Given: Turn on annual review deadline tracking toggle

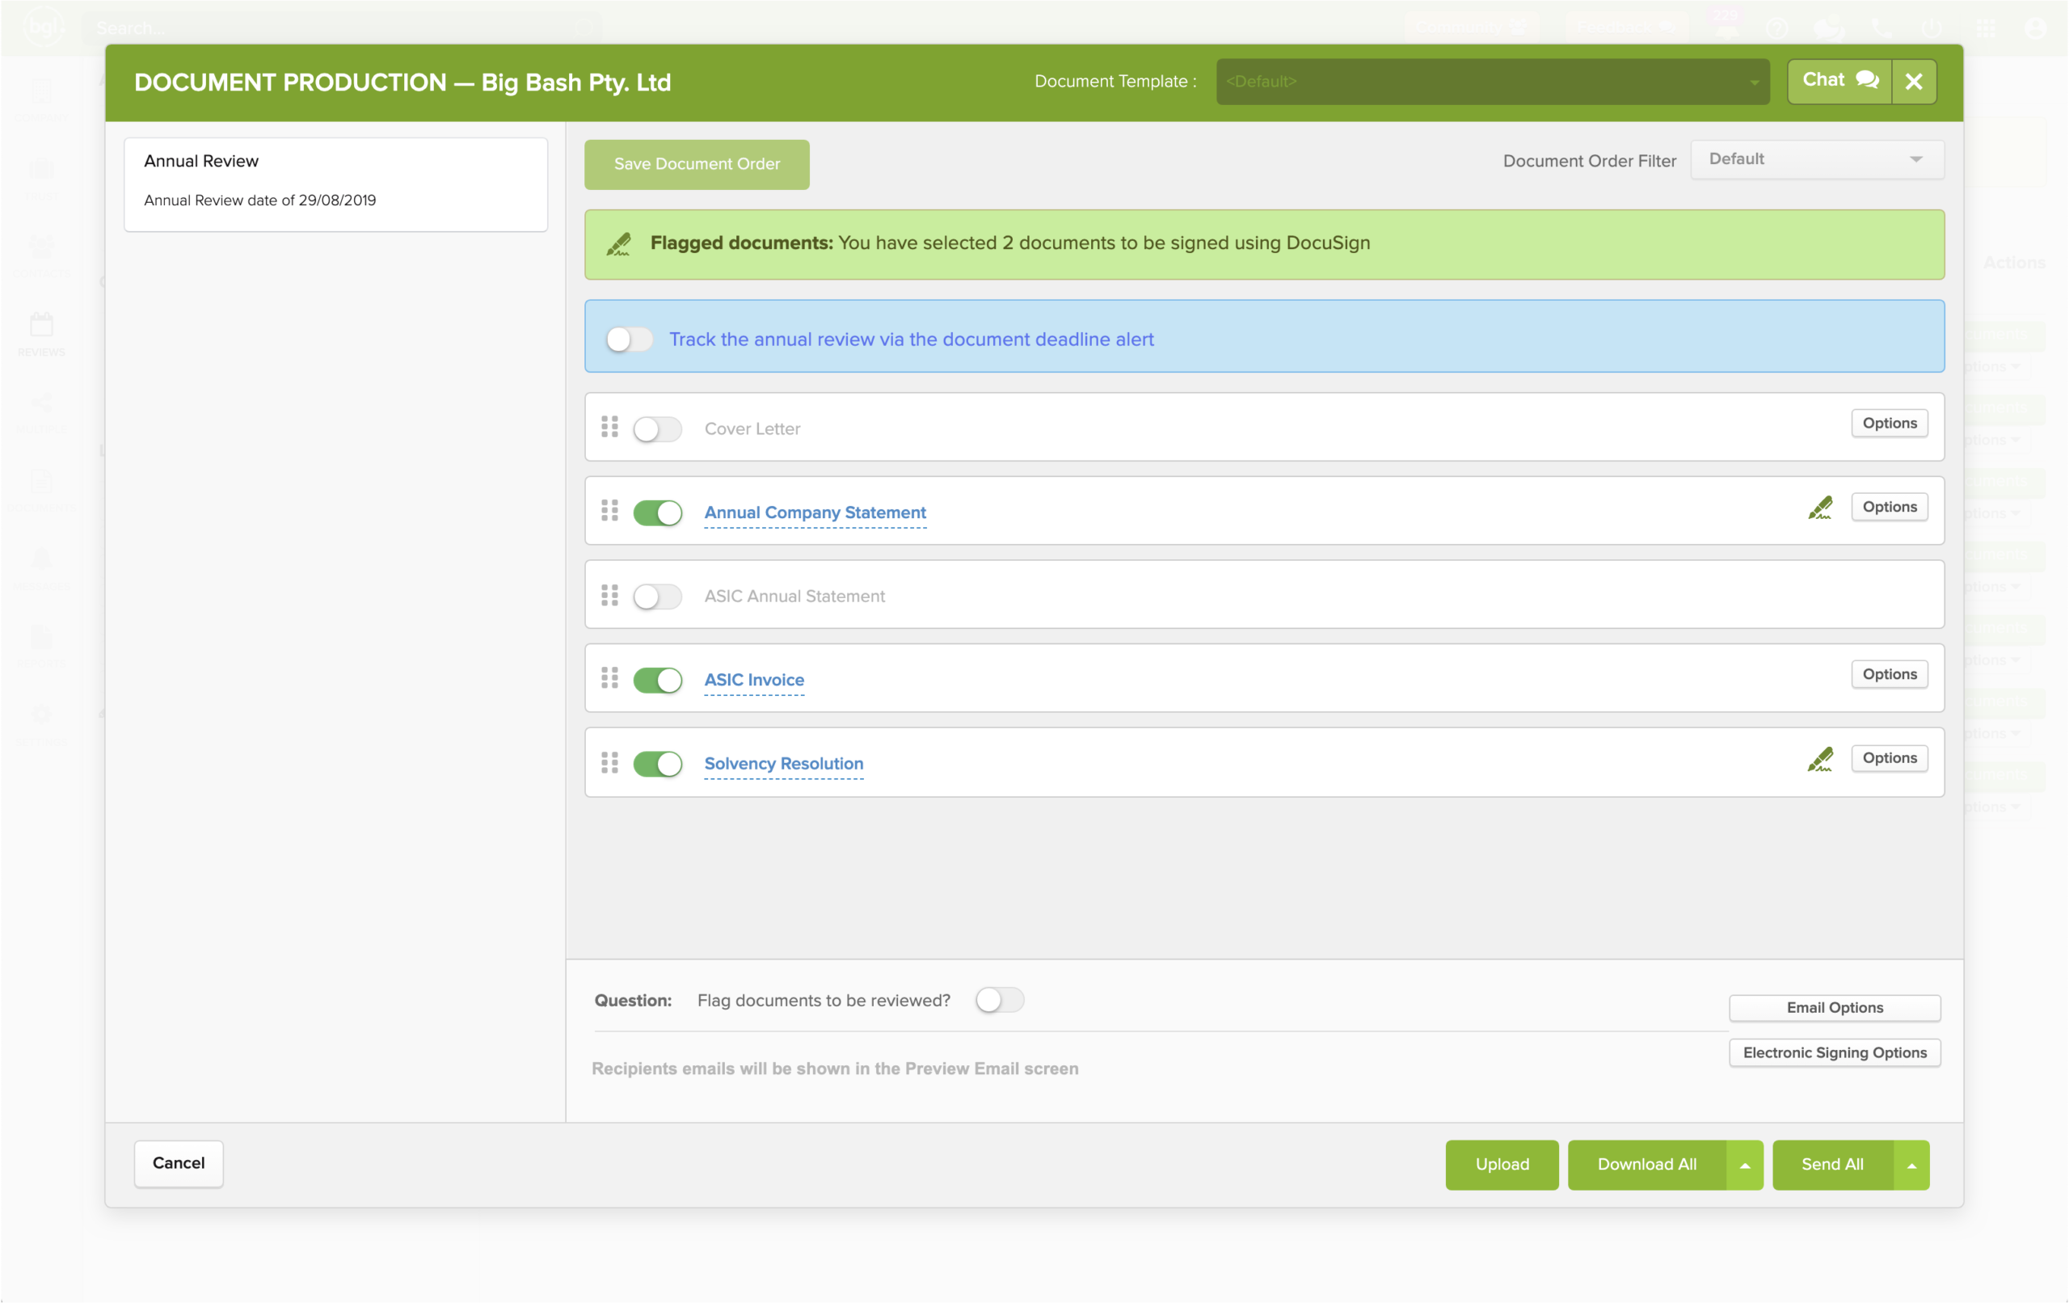Looking at the screenshot, I should click(629, 339).
